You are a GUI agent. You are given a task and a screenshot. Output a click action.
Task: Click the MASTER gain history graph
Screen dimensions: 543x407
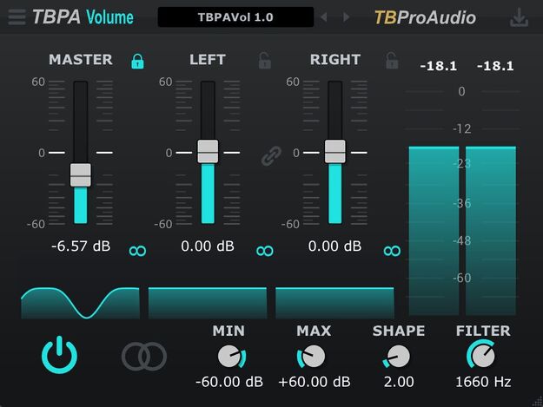(80, 303)
